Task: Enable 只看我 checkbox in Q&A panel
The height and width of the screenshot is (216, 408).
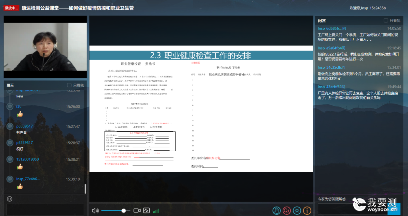Action: point(386,20)
